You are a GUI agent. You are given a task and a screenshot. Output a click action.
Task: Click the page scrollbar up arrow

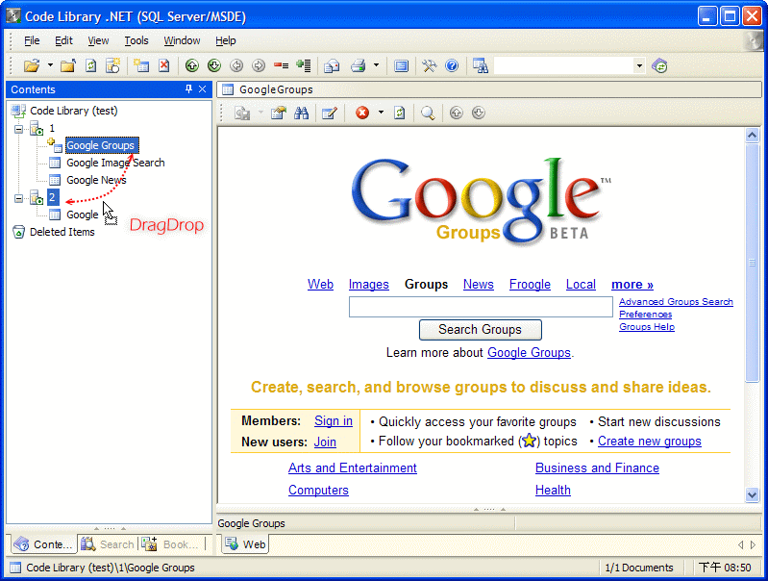tap(752, 135)
